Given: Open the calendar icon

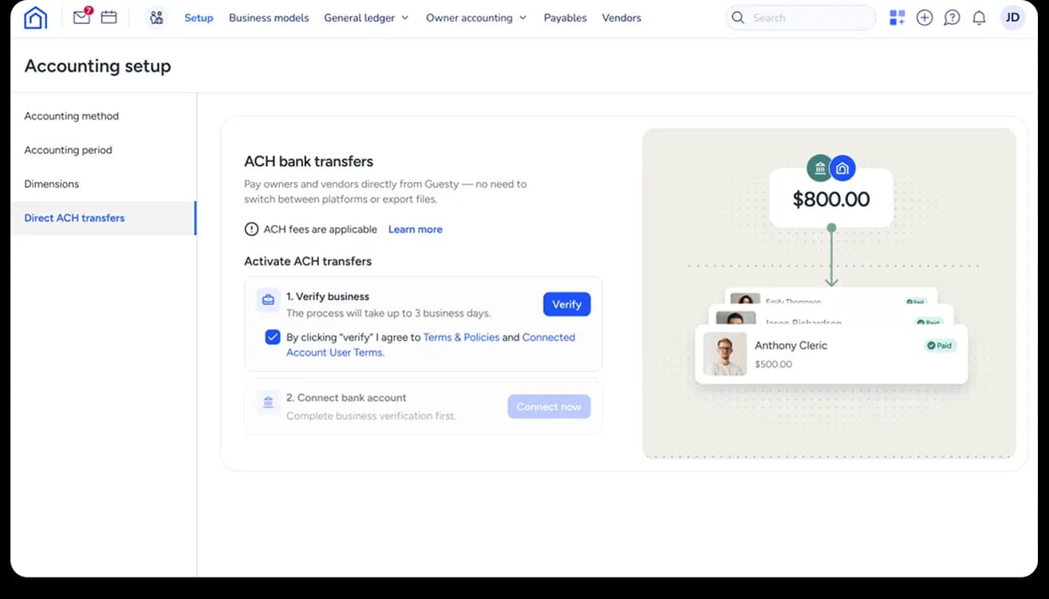Looking at the screenshot, I should [109, 17].
